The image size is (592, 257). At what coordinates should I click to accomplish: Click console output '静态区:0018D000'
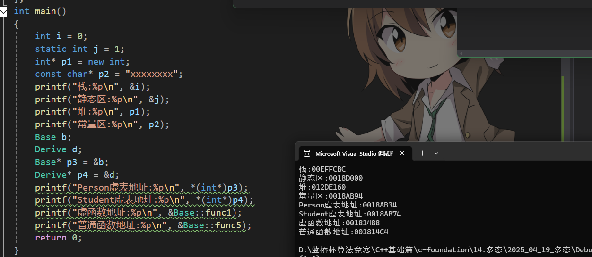click(331, 178)
